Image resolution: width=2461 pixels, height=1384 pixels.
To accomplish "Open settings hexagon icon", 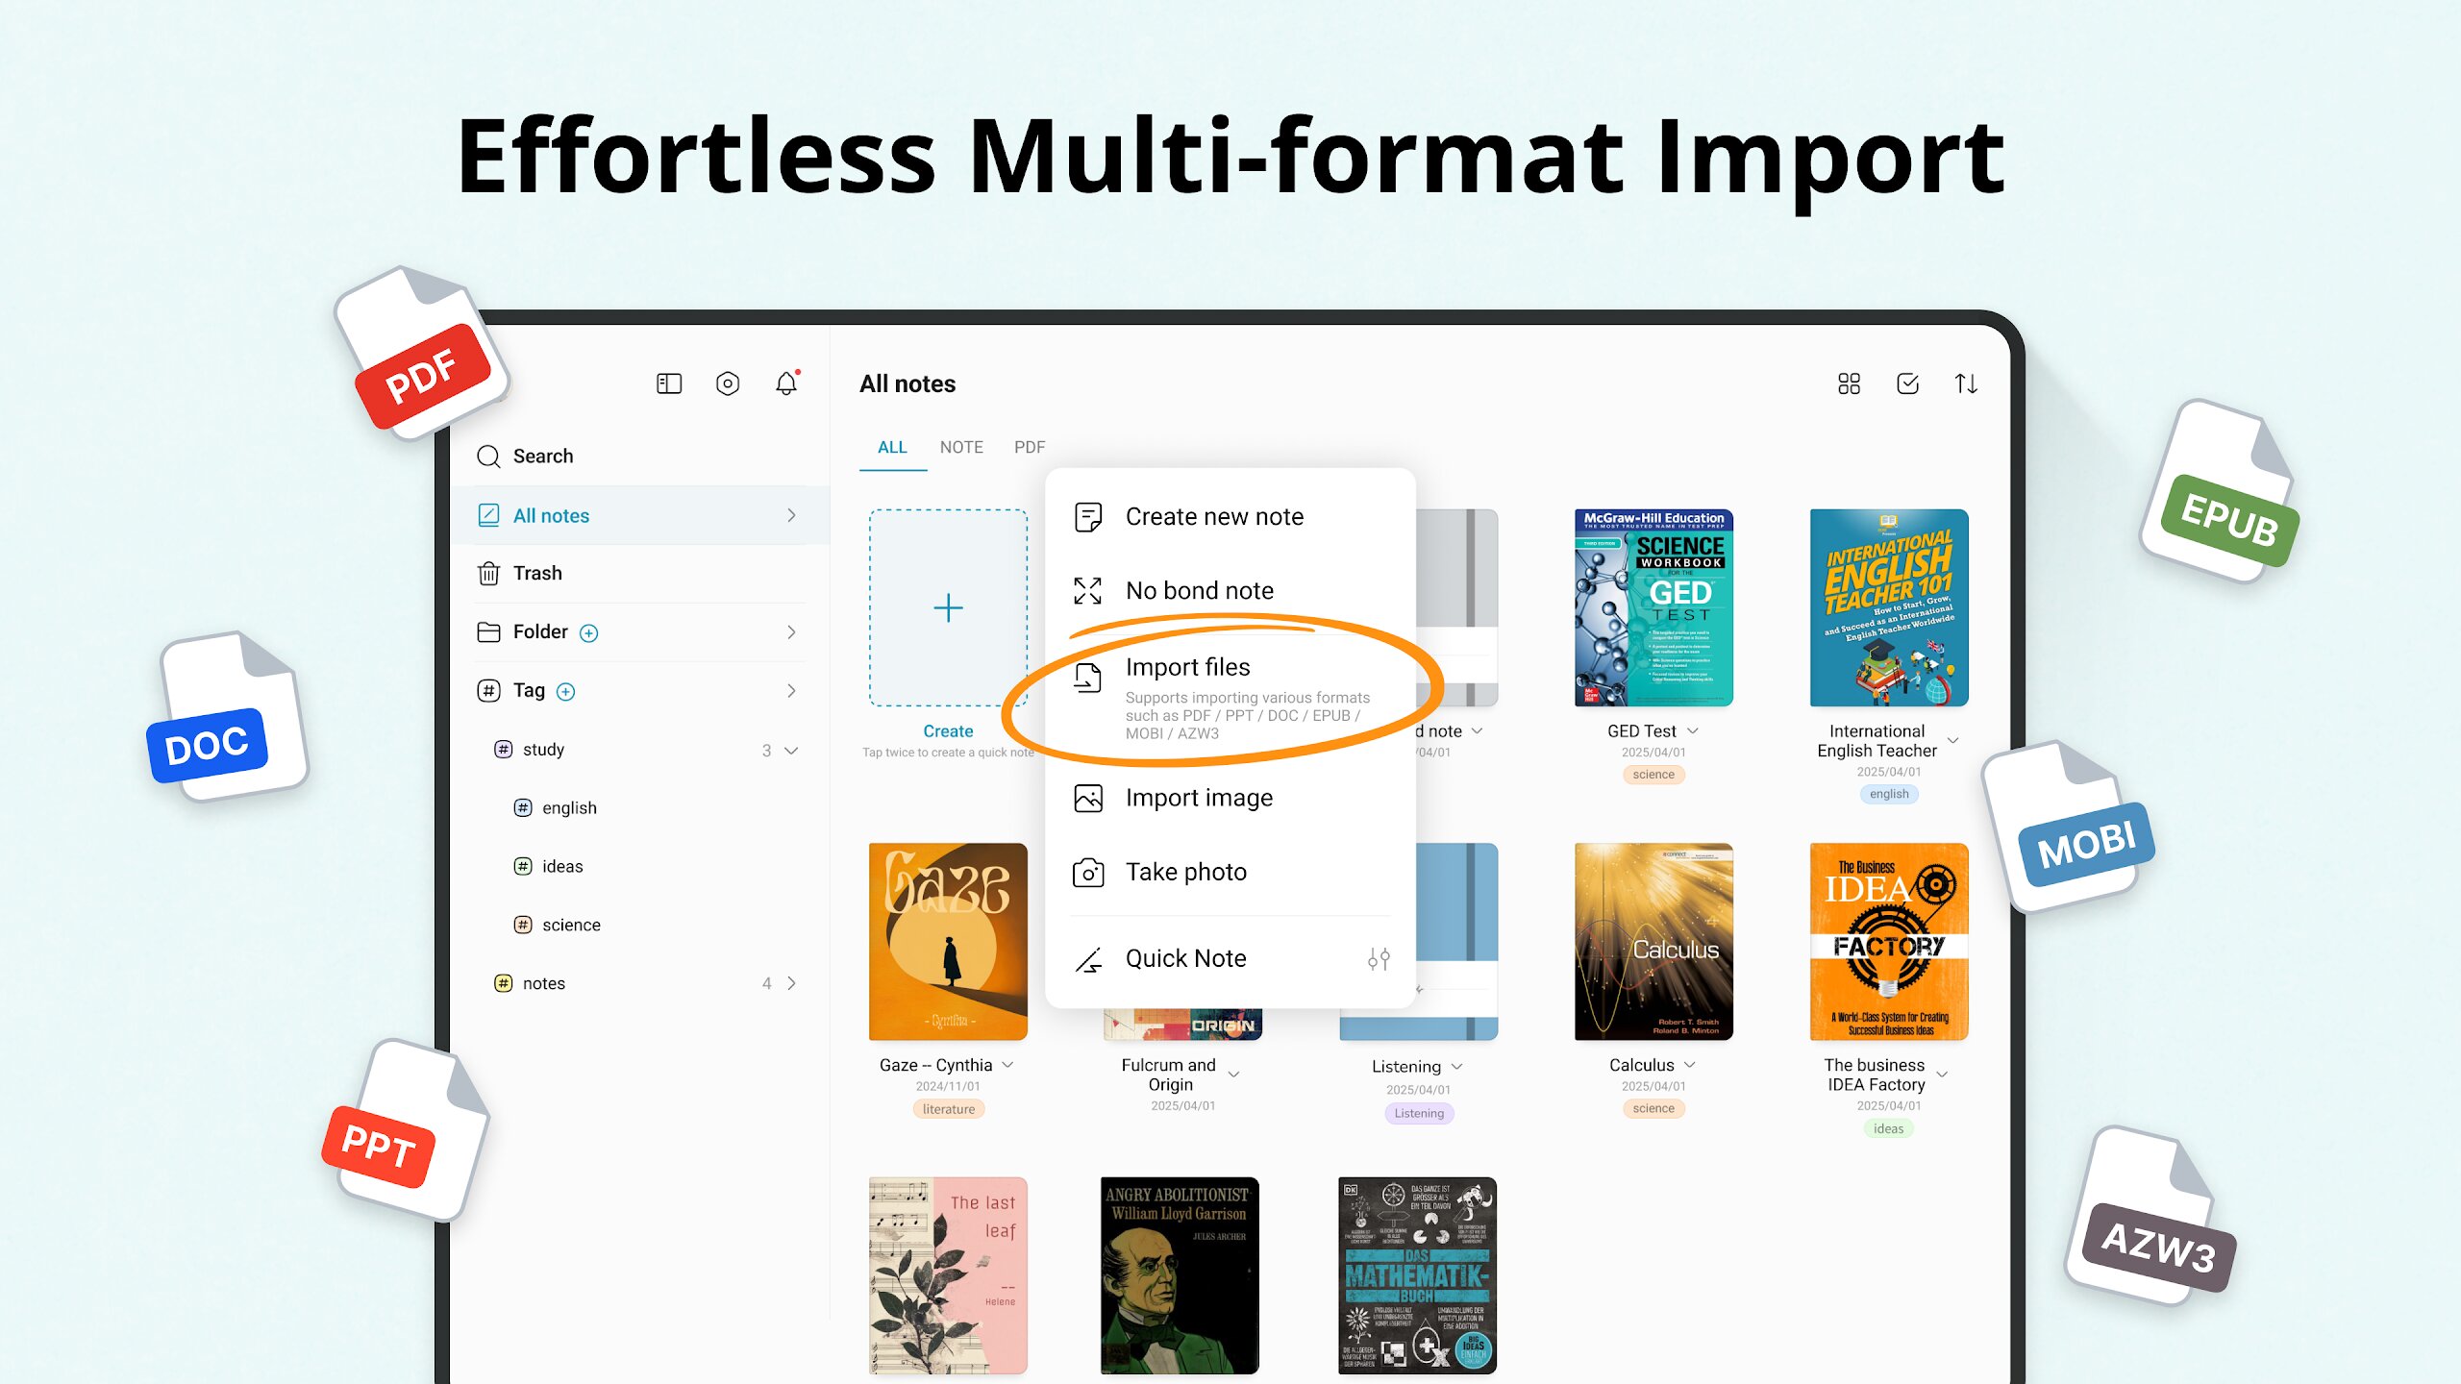I will pos(728,384).
